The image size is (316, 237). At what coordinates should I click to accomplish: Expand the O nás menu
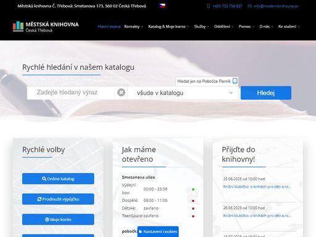pos(266,27)
